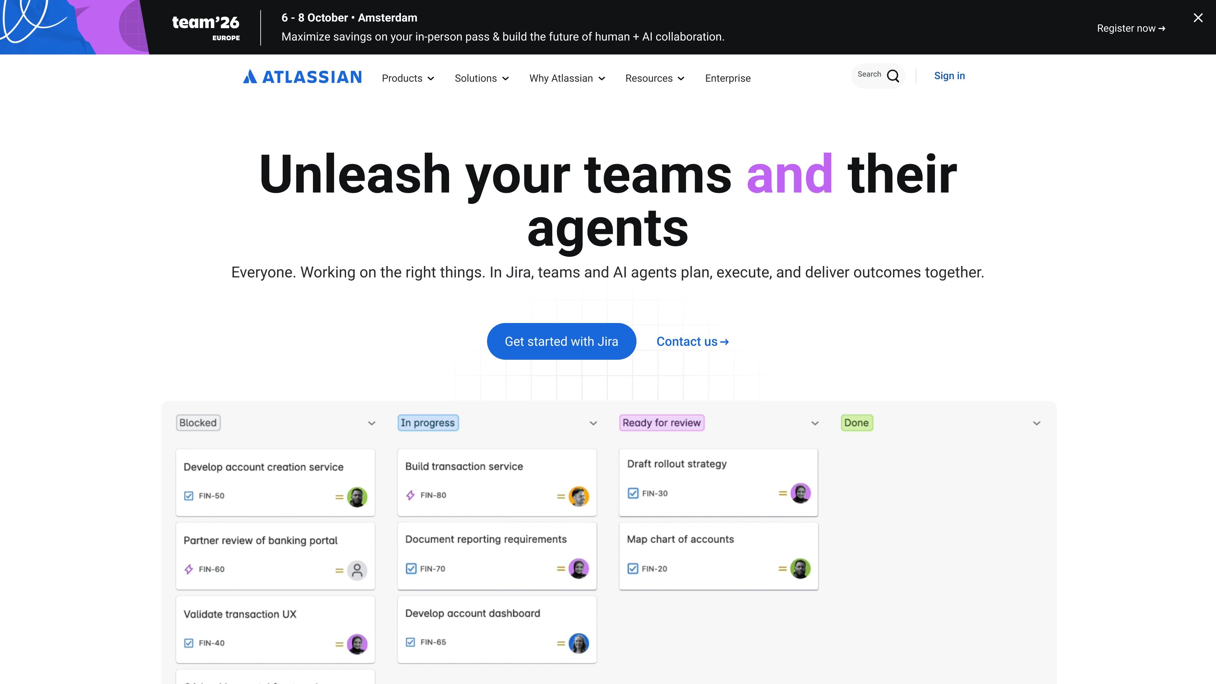Click the priority icon on FIN-80
The width and height of the screenshot is (1216, 684).
(x=561, y=497)
